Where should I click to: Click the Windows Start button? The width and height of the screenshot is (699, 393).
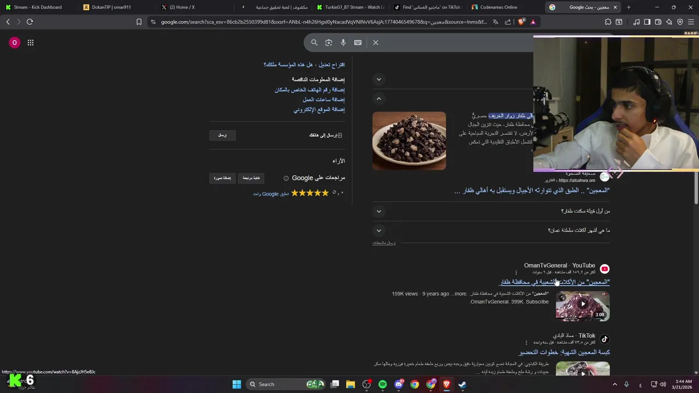[x=236, y=384]
